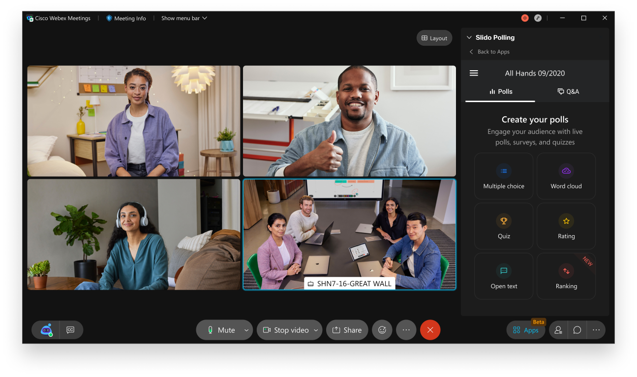Toggle closed captions CC icon
This screenshot has width=637, height=377.
(x=70, y=330)
